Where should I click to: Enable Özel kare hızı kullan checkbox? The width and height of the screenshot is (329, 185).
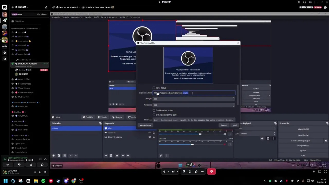154,110
